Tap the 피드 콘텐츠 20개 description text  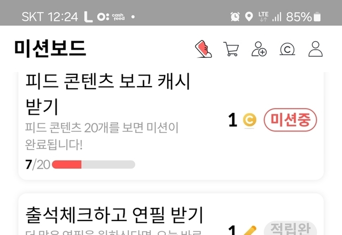102,136
